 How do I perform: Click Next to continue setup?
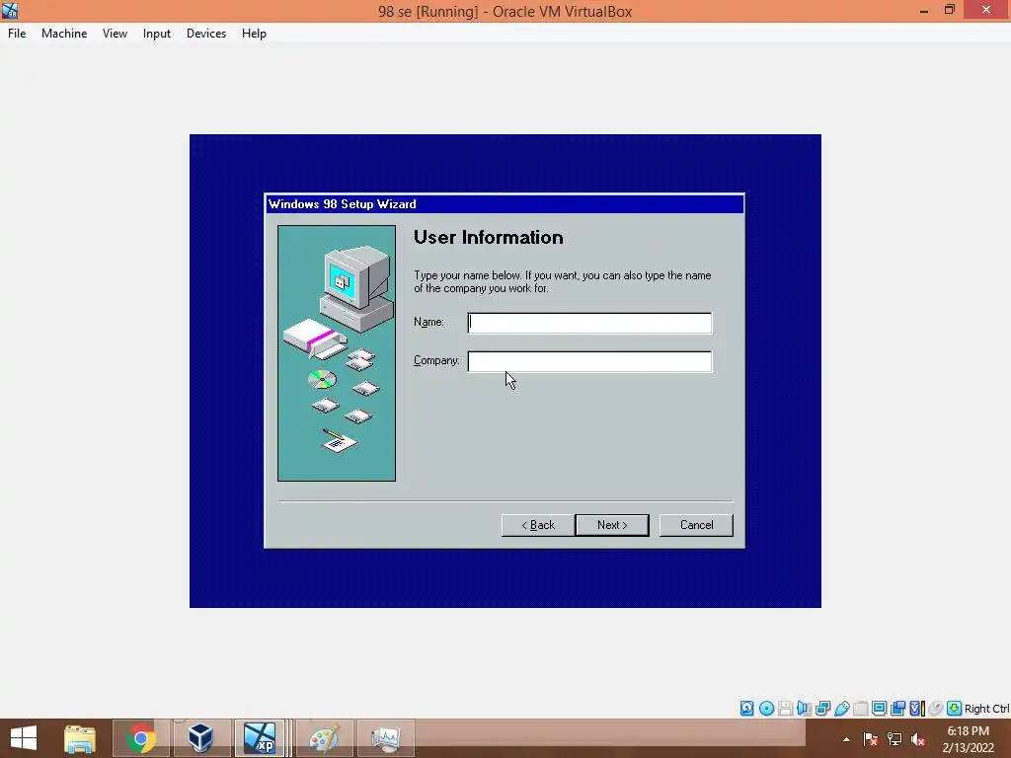[612, 525]
